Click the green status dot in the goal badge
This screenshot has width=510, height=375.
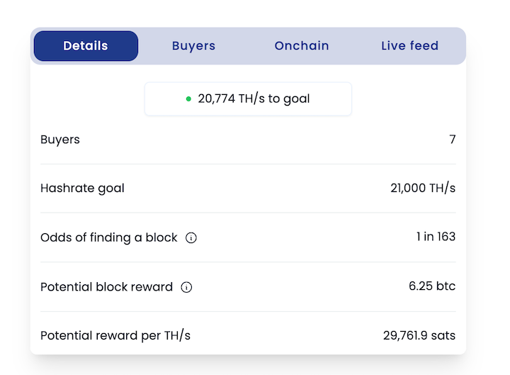click(188, 99)
